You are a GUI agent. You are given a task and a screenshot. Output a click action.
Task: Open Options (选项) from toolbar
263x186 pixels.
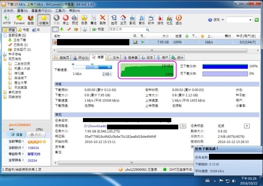click(x=114, y=20)
